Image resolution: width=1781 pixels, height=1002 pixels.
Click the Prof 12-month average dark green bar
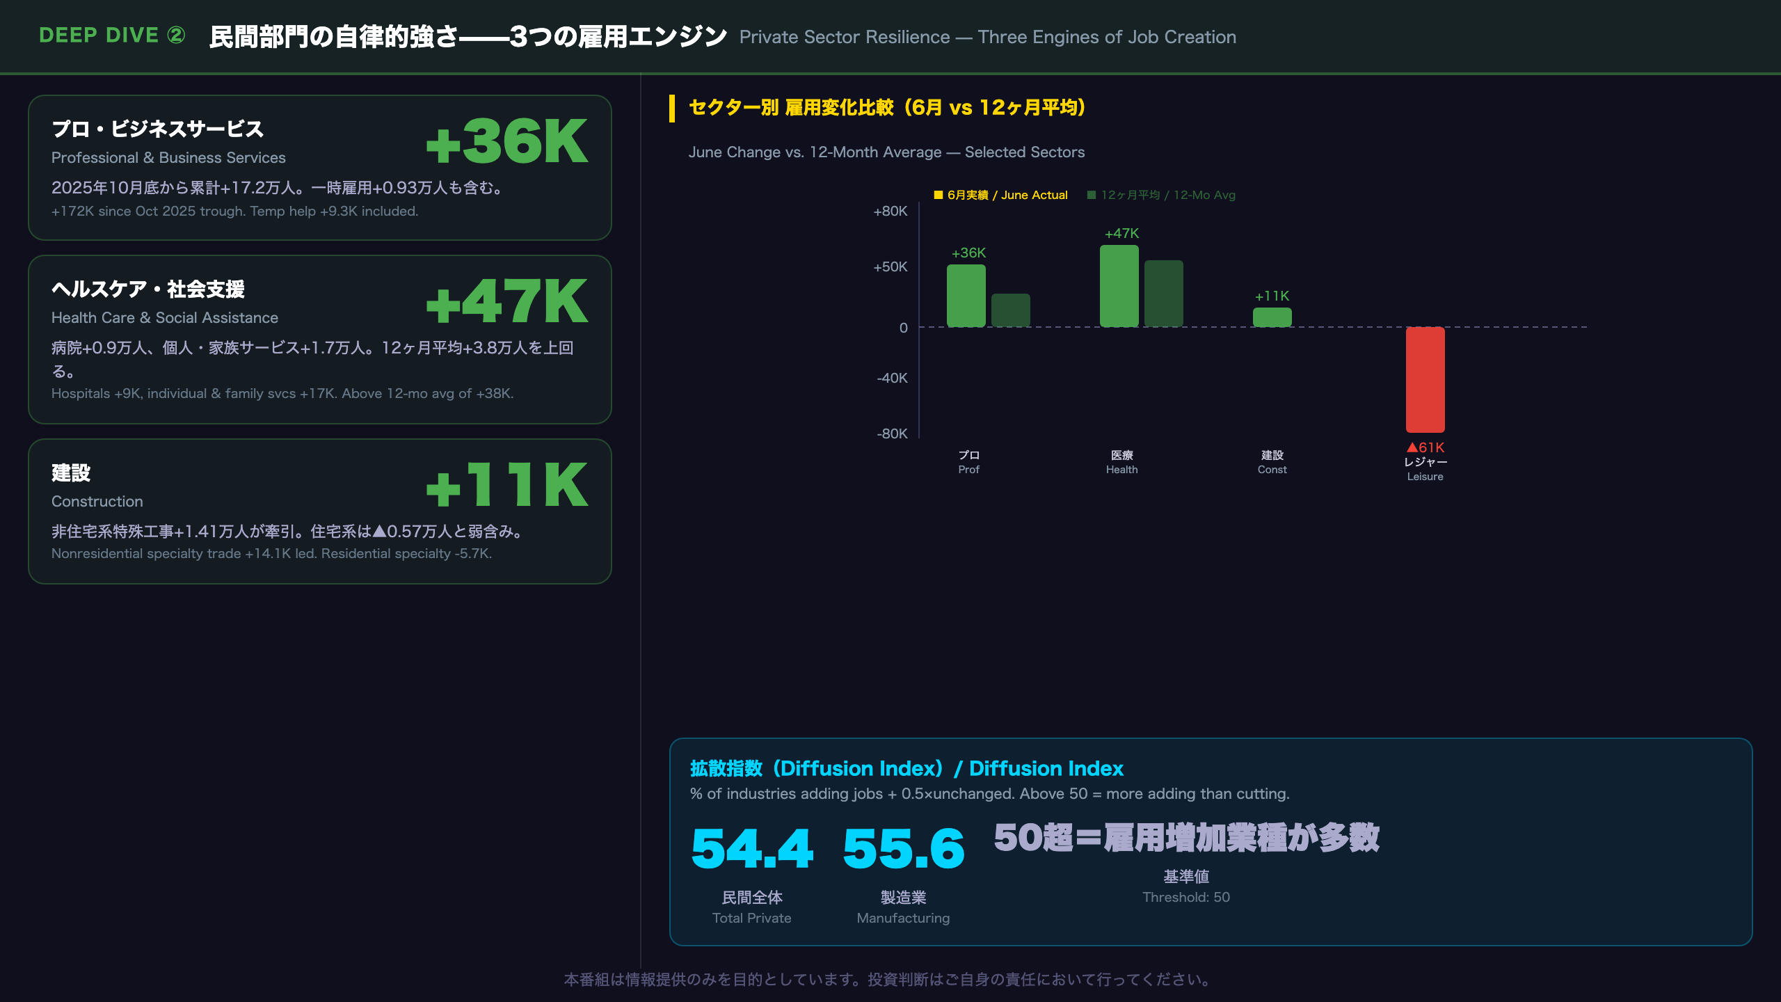(1011, 310)
